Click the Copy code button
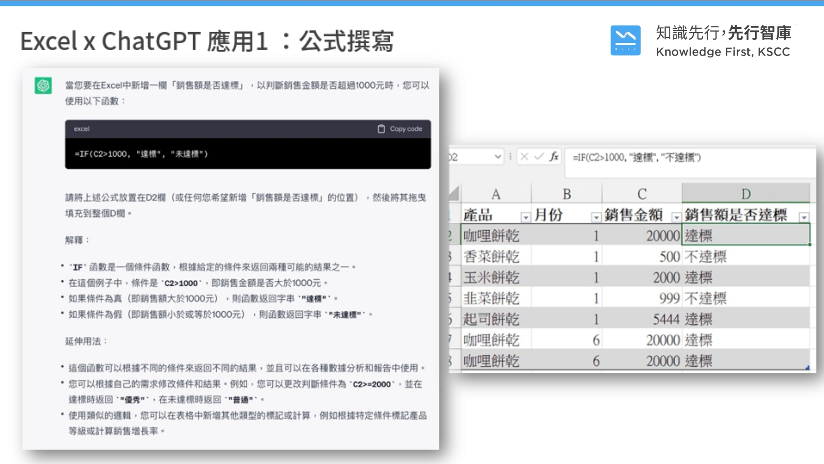Screen dimensions: 824x464 (x=400, y=129)
